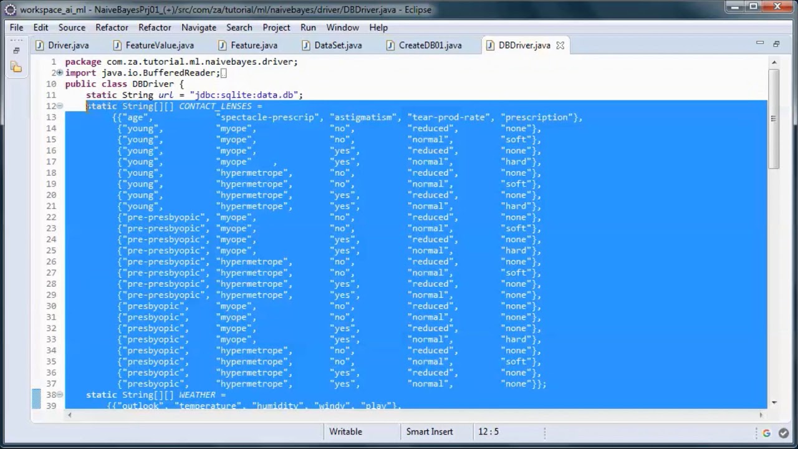
Task: Click Java file icon on CreateDB01.java tab
Action: tap(390, 45)
